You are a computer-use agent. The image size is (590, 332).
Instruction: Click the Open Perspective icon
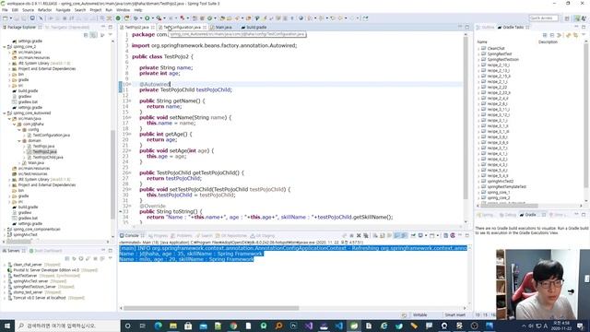(567, 18)
